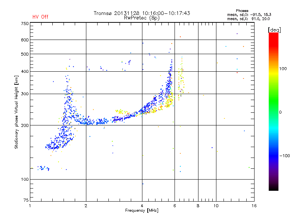Click the RwPretec (8p) subtitle
This screenshot has width=299, height=224.
point(142,18)
